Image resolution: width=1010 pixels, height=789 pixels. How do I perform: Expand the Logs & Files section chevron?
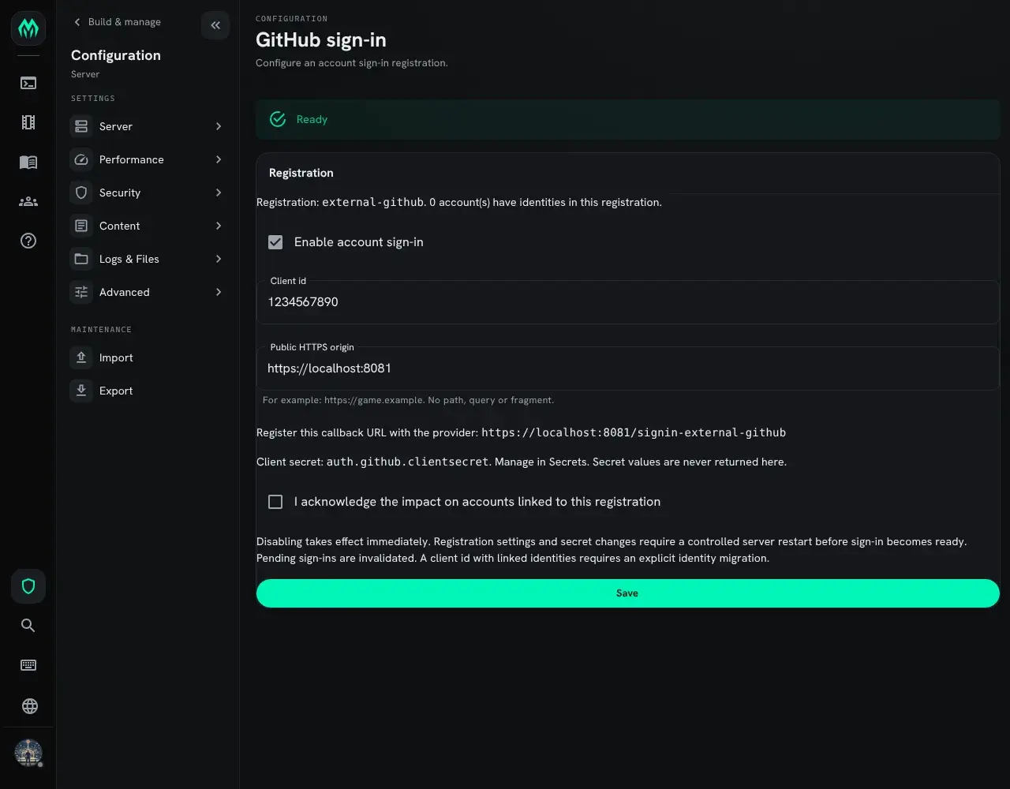(x=219, y=259)
